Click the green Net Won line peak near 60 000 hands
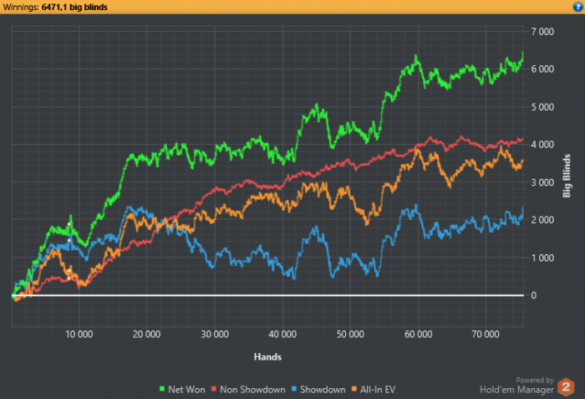The width and height of the screenshot is (585, 399). pos(416,56)
